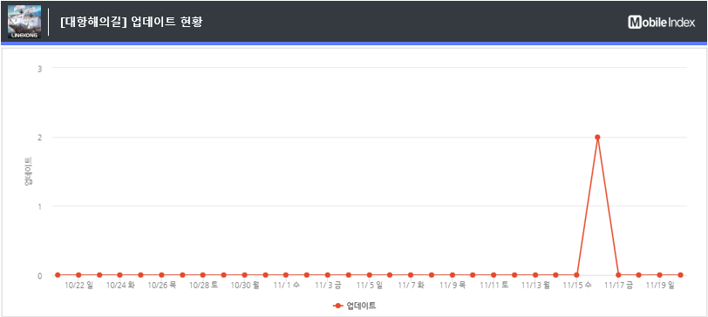Click the y-axis value '0'
Screen dimensions: 708x317
[x=40, y=275]
